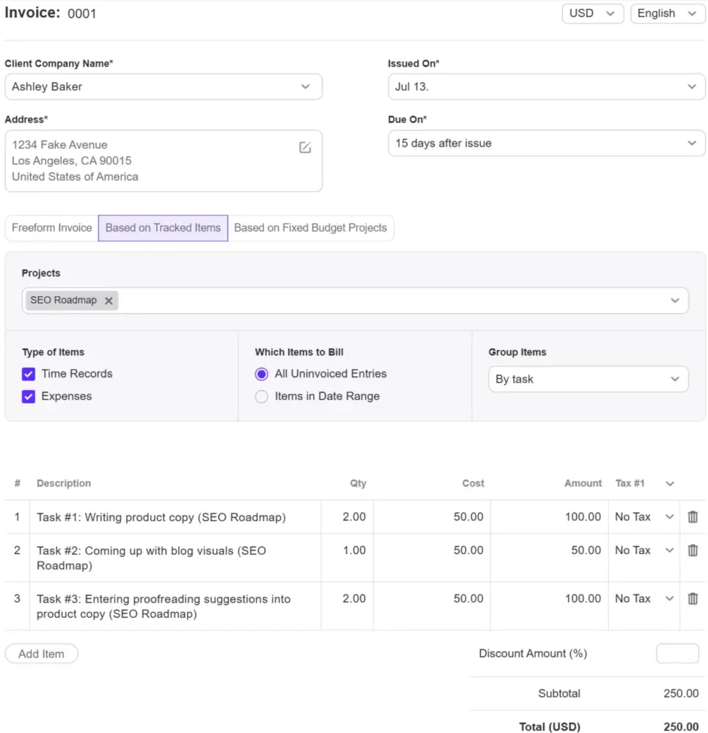Click Task #3 Entering proofreading suggestions description
Viewport: 708px width, 733px height.
(163, 606)
